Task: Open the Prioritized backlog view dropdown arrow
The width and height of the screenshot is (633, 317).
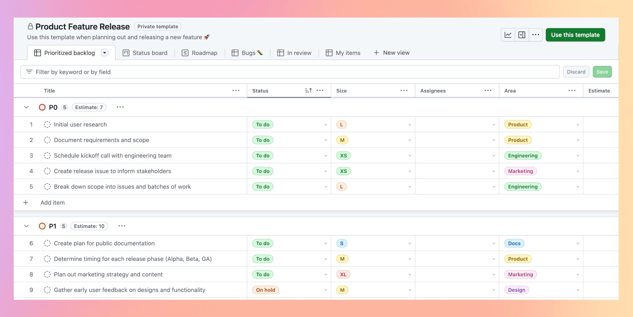Action: tap(105, 53)
